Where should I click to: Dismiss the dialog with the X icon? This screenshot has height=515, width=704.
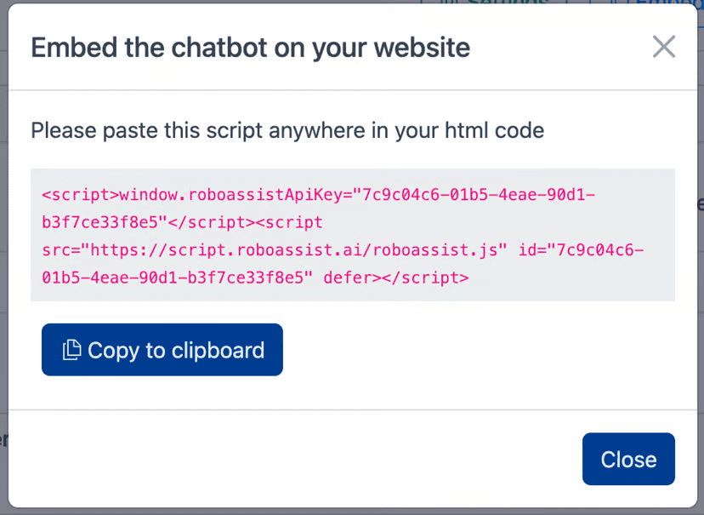tap(663, 47)
